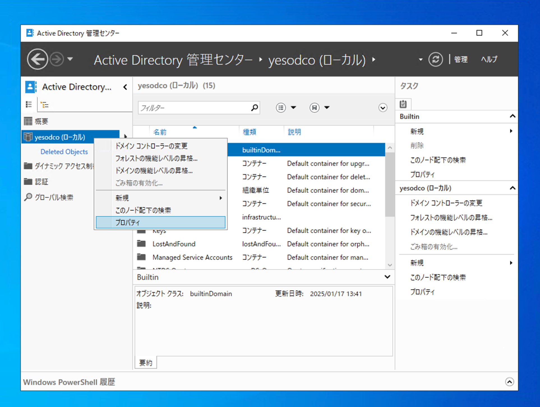Click ドメインの機能レベルの昇格 in tasks pane
Viewport: 540px width, 407px height.
tap(449, 232)
